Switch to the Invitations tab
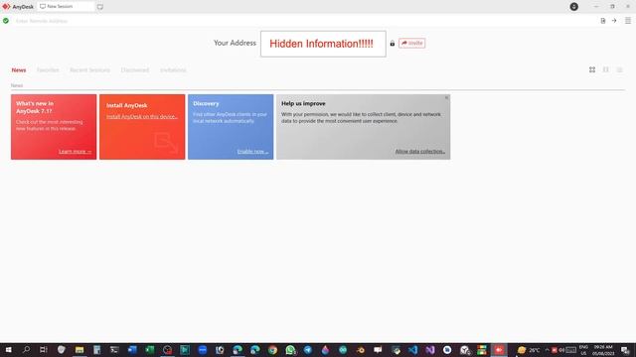 (x=173, y=70)
